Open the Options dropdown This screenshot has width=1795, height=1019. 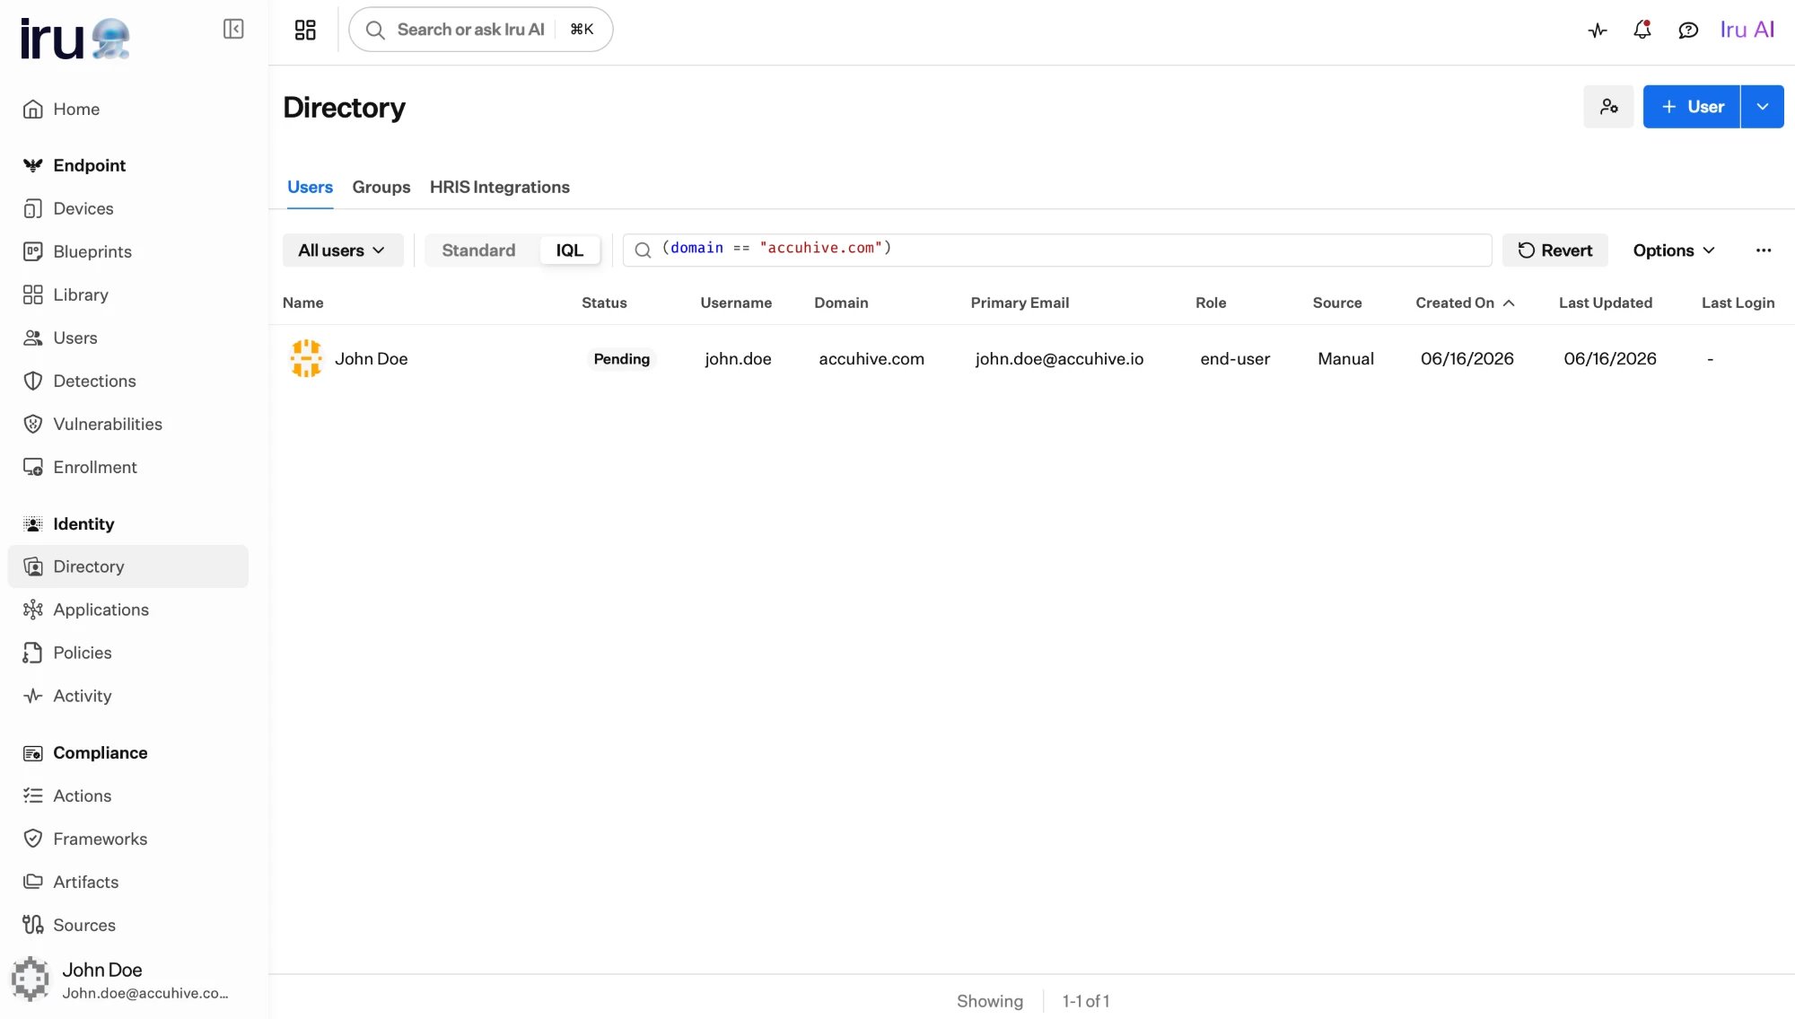pyautogui.click(x=1674, y=250)
